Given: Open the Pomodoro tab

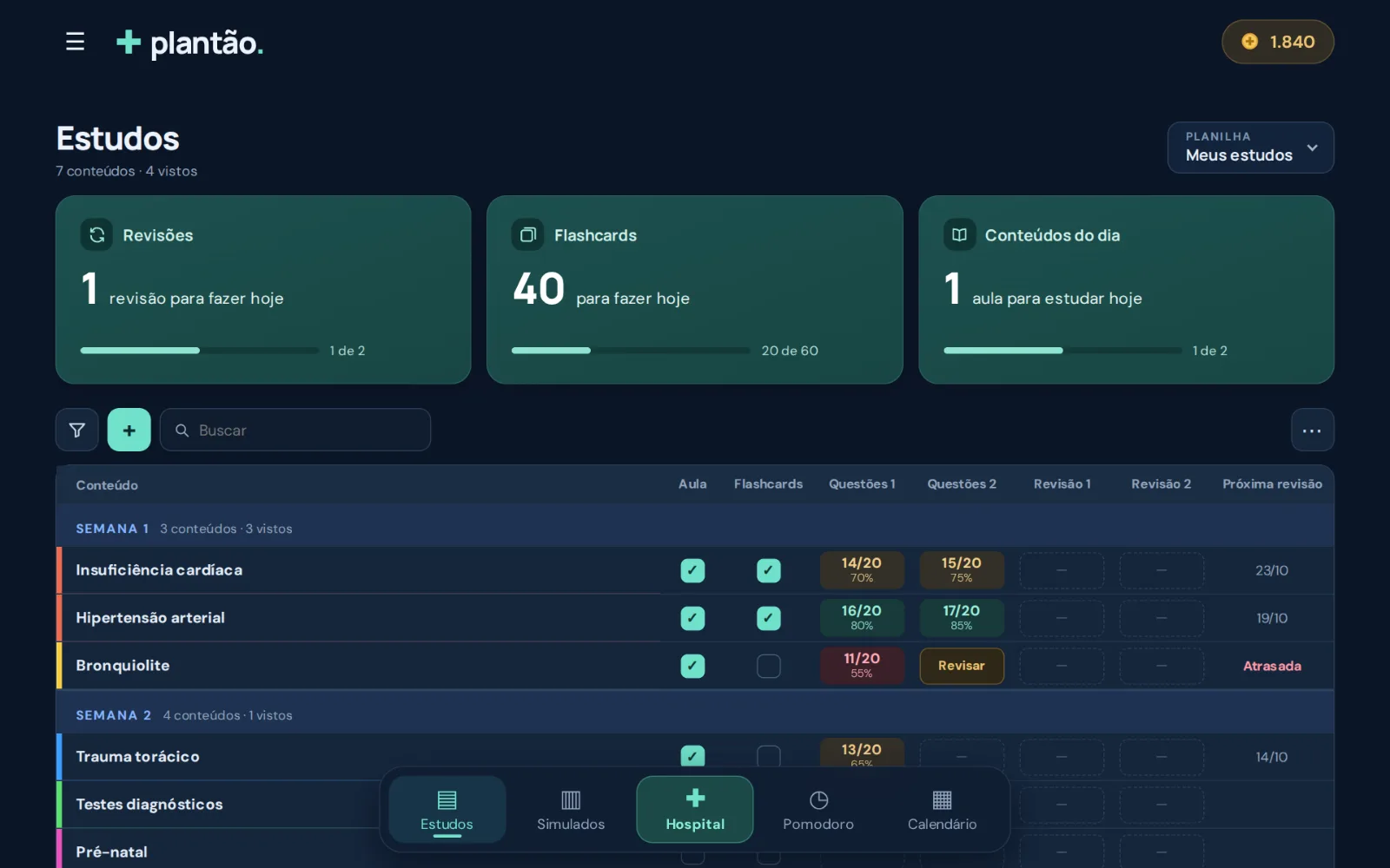Looking at the screenshot, I should pyautogui.click(x=818, y=810).
